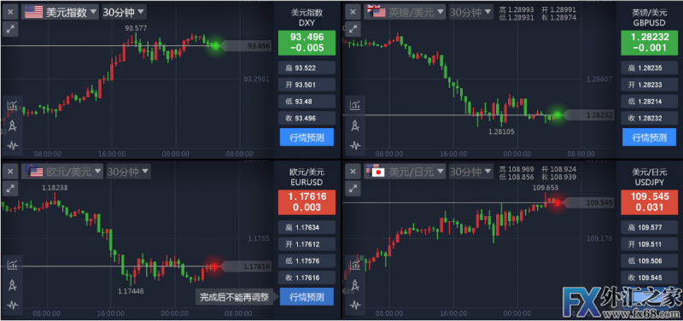Change 30分钟 timeframe on 欧元/美元 chart
Image resolution: width=683 pixels, height=321 pixels.
129,172
